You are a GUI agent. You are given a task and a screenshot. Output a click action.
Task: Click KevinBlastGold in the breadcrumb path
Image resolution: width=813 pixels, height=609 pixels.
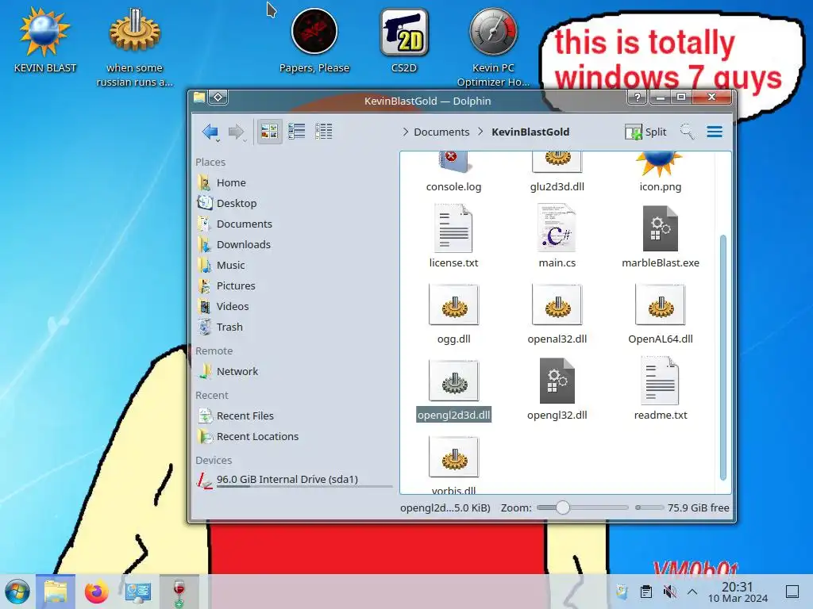click(x=530, y=132)
